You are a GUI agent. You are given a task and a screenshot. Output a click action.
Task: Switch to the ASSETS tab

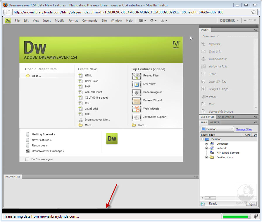click(x=215, y=123)
